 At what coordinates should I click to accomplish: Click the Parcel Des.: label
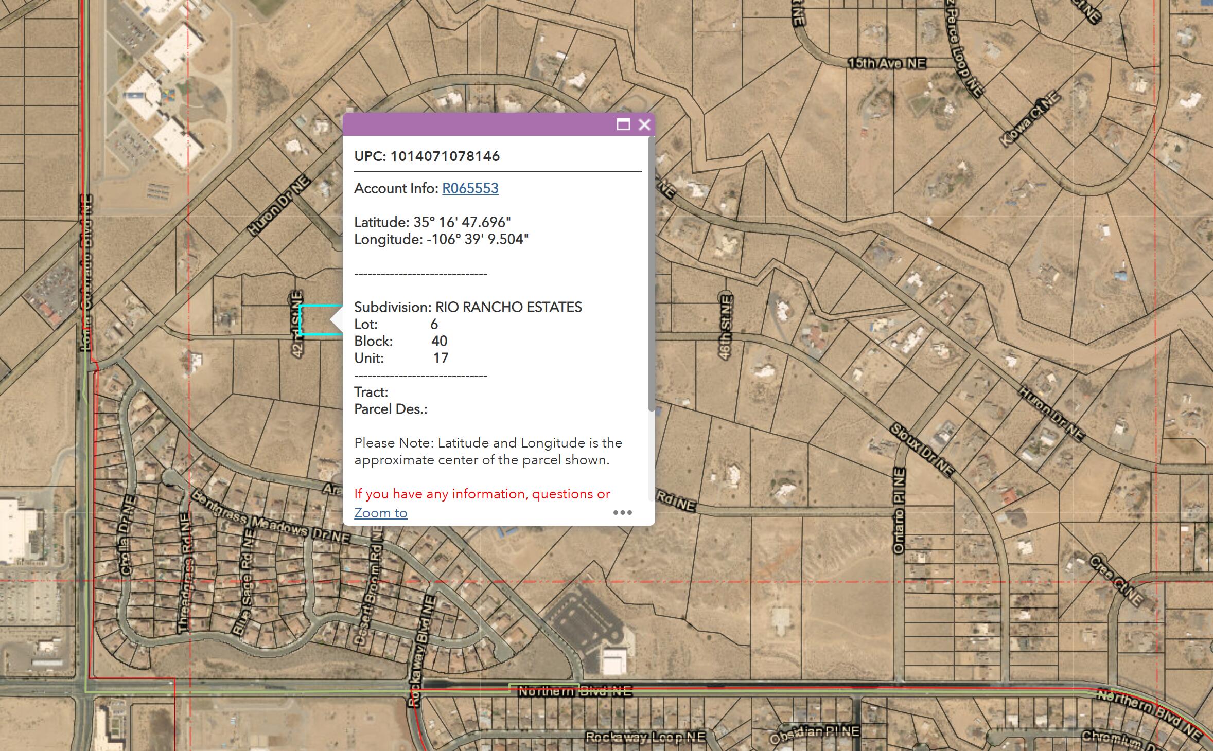click(x=391, y=409)
